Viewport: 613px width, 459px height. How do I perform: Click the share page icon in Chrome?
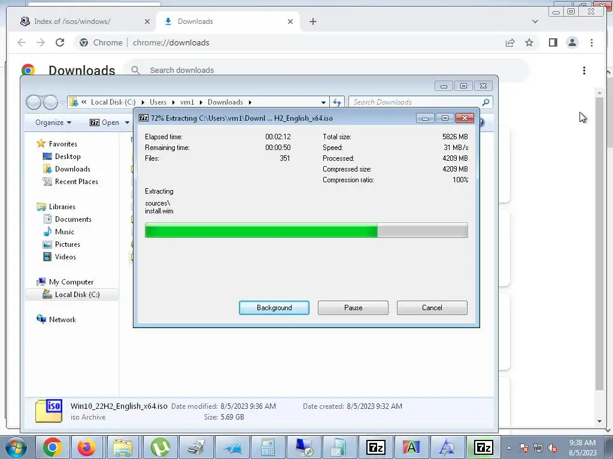point(510,42)
